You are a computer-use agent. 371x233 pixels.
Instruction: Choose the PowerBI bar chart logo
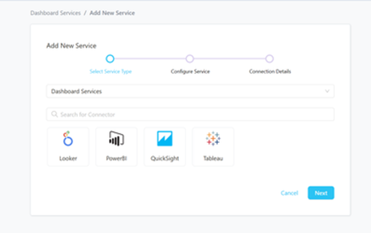pos(116,139)
